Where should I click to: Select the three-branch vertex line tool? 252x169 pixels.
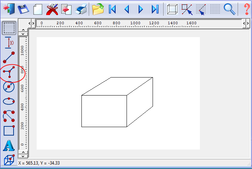pos(9,72)
